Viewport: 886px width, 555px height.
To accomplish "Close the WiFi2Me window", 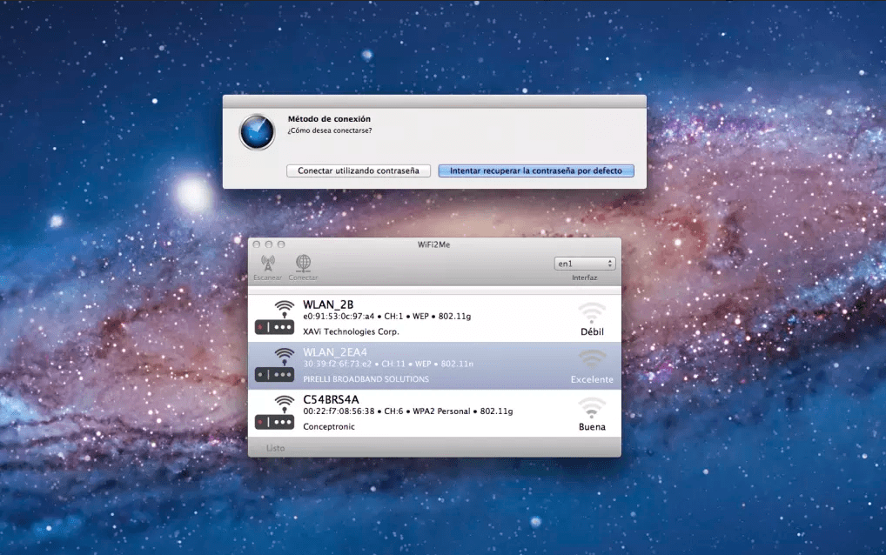I will pyautogui.click(x=257, y=244).
